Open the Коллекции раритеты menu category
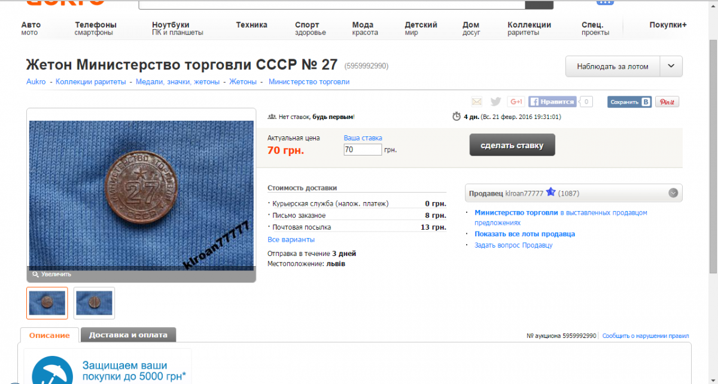 tap(529, 28)
